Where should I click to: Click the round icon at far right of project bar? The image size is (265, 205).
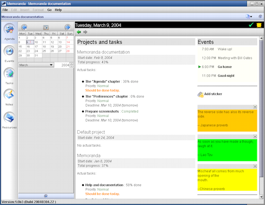pyautogui.click(x=261, y=16)
